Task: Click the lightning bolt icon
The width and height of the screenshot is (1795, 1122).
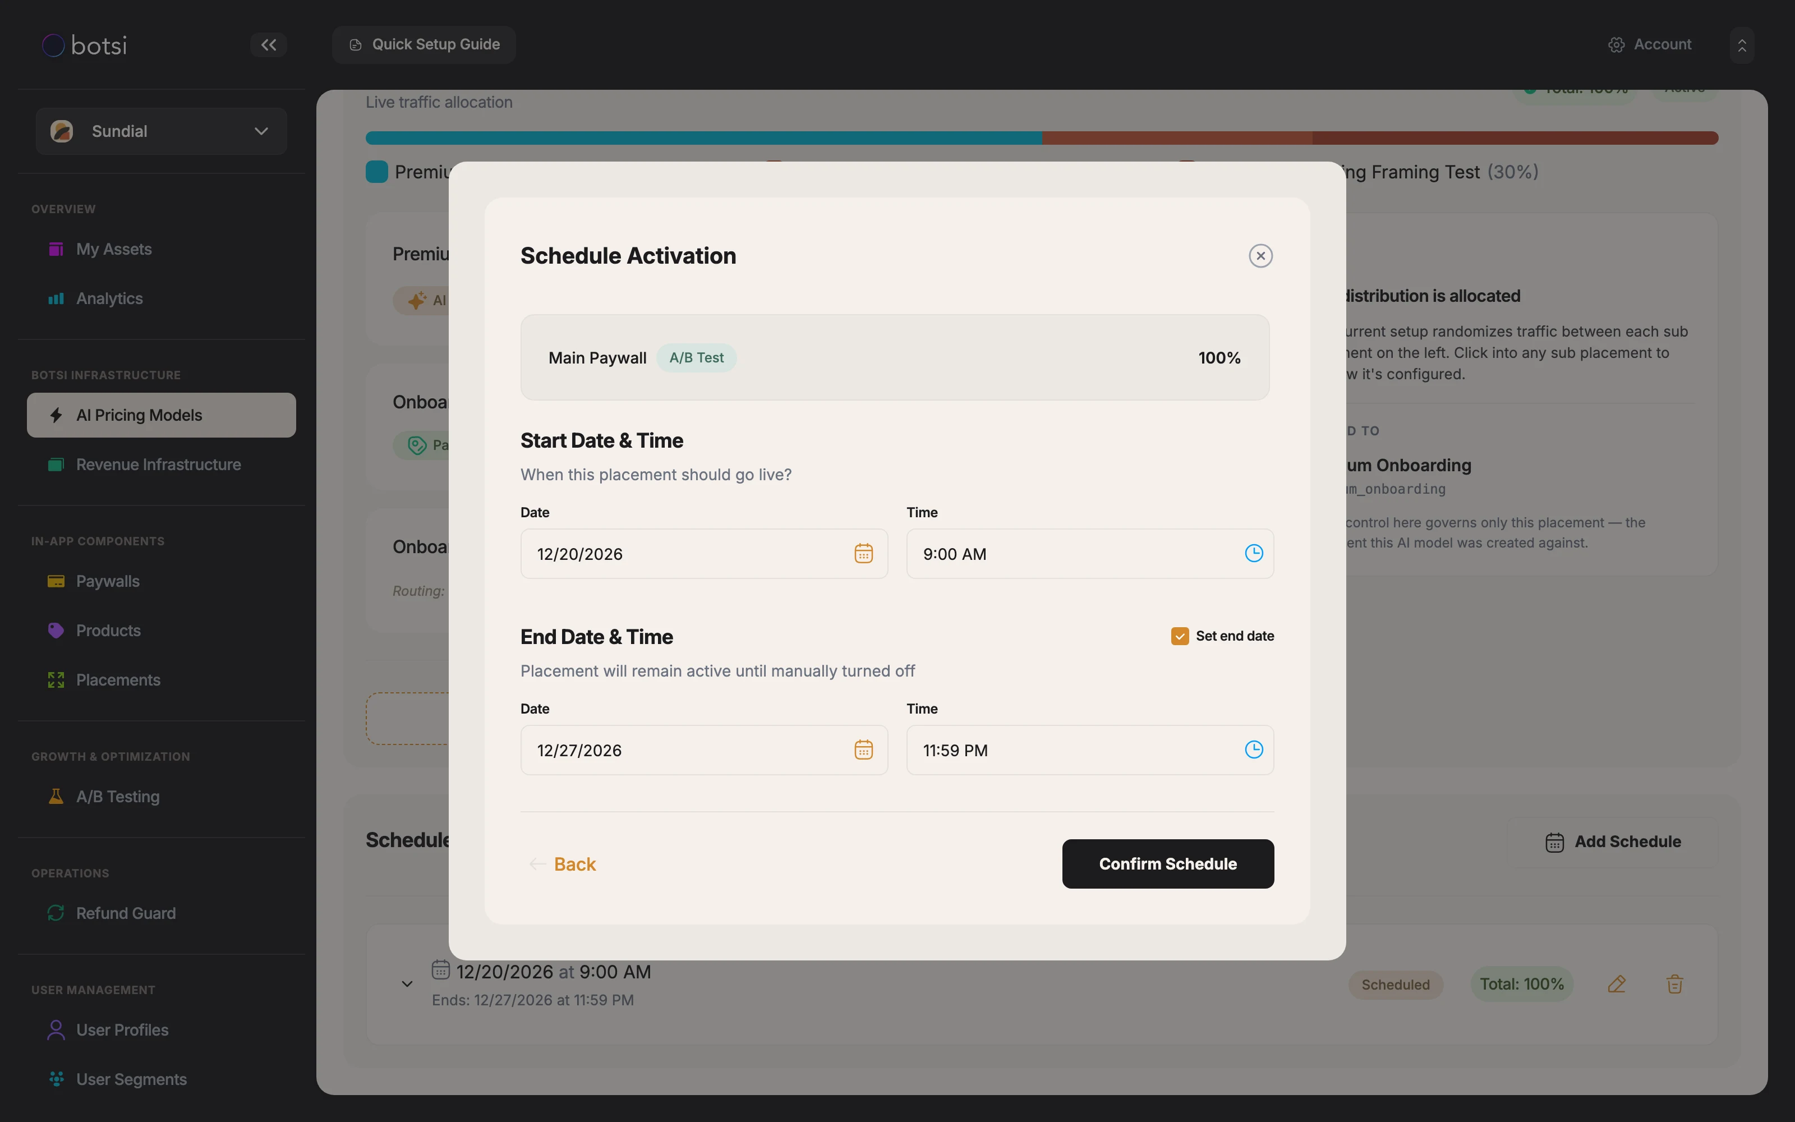Action: (56, 415)
